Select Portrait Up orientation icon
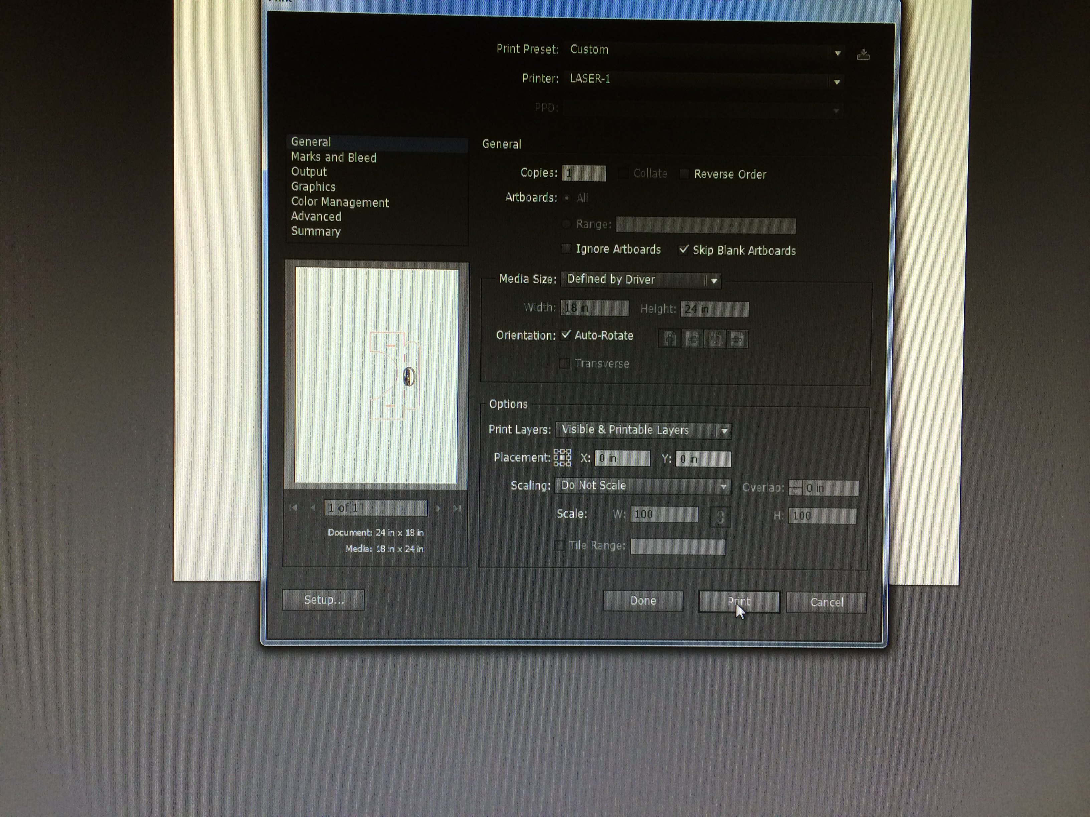Screen dimensions: 1090x817 click(x=670, y=339)
